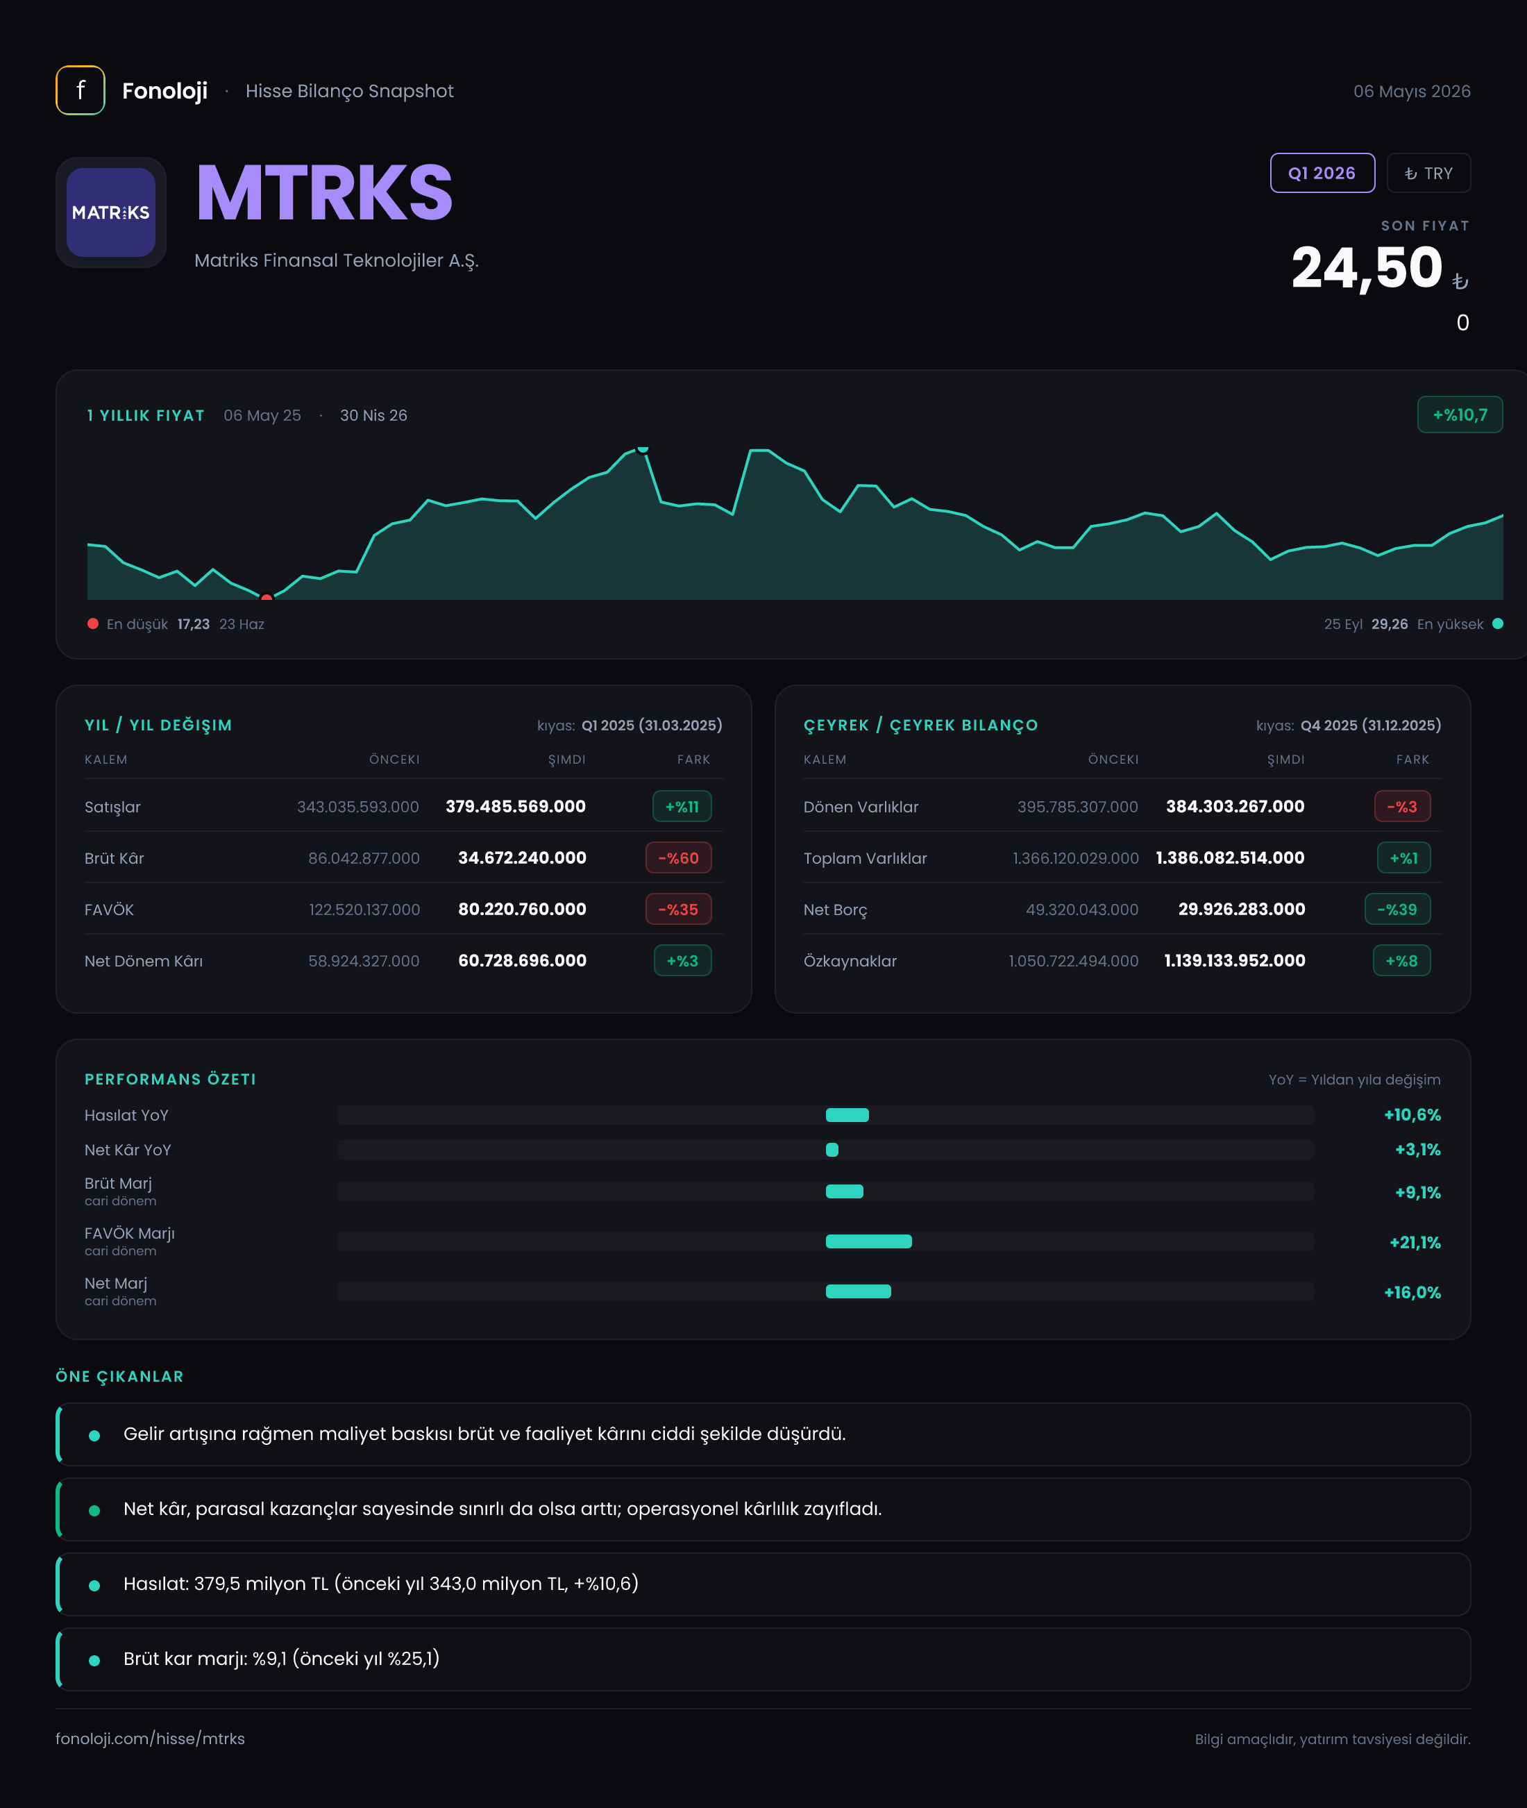The height and width of the screenshot is (1808, 1527).
Task: Click the +21,1% FAVÖK Marjı value
Action: pyautogui.click(x=1415, y=1243)
